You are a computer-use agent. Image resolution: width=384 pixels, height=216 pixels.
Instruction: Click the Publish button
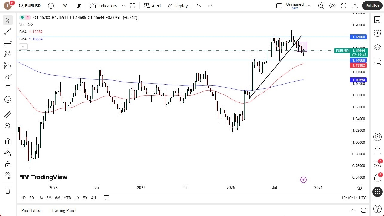click(x=372, y=5)
